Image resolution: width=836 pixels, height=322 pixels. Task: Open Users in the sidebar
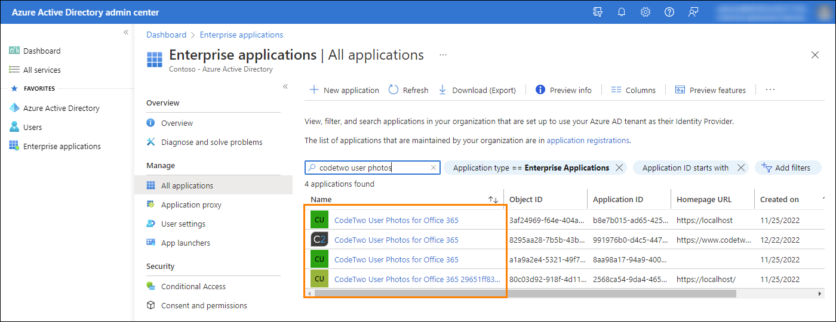point(33,127)
